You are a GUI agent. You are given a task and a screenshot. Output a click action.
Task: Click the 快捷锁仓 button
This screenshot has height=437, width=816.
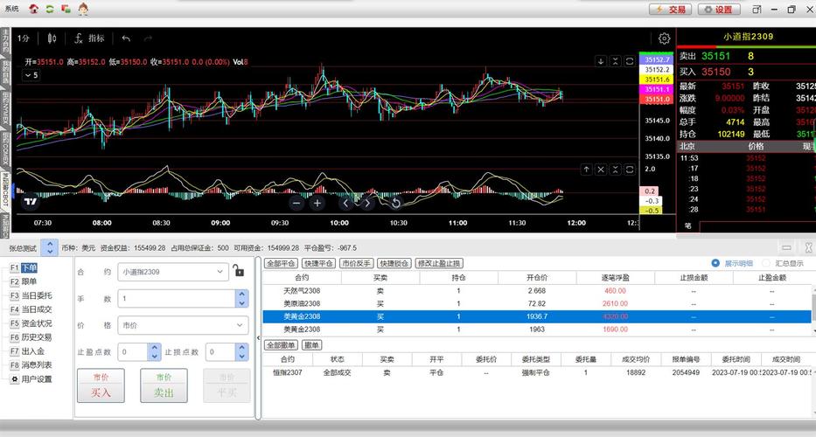[394, 263]
